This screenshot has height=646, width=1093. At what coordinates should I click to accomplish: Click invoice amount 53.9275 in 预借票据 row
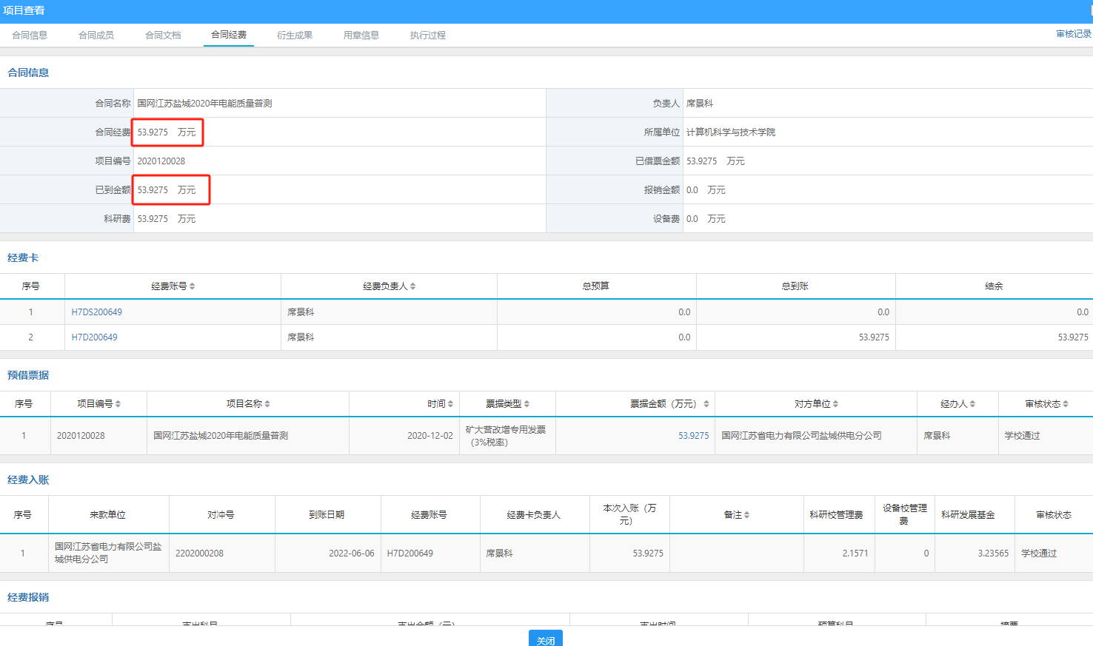(694, 436)
